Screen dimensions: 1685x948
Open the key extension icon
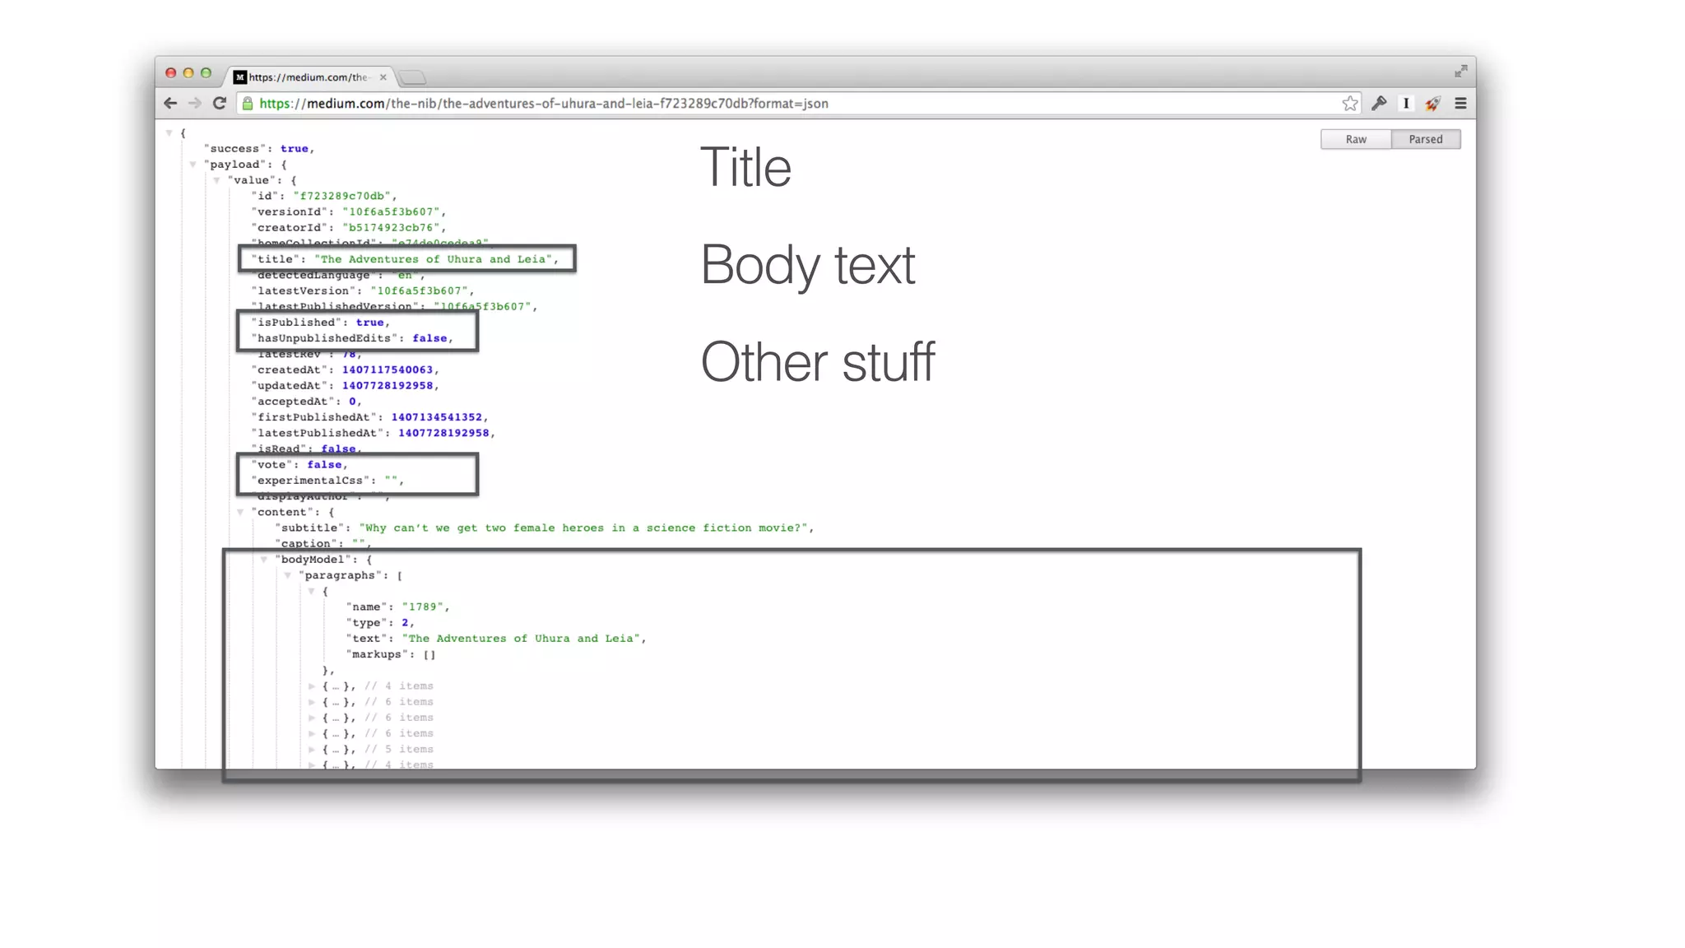1379,103
